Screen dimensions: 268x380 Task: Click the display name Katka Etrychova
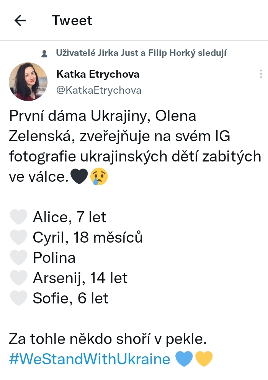[x=98, y=74]
